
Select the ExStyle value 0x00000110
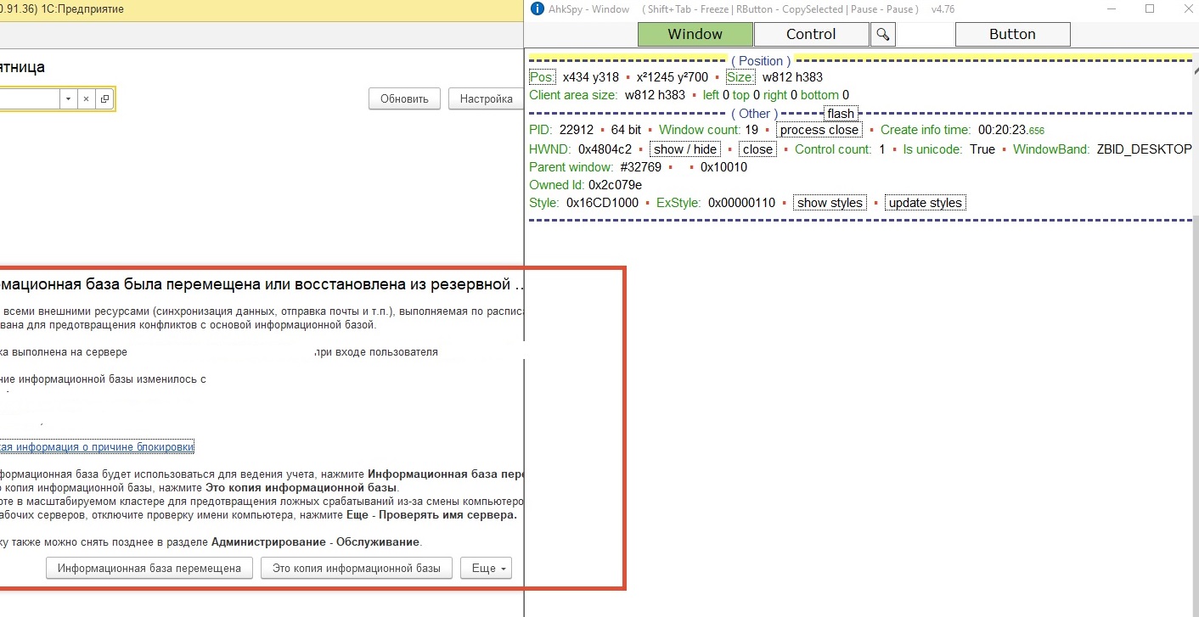coord(742,203)
